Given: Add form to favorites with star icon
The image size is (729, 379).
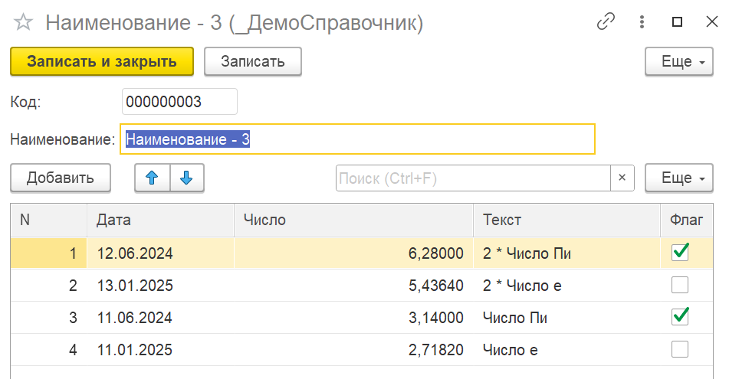Looking at the screenshot, I should click(24, 23).
